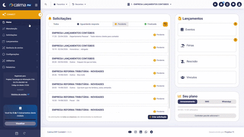Open the Honorários 'obrigado' request
This screenshot has width=244, height=137.
pos(108,48)
